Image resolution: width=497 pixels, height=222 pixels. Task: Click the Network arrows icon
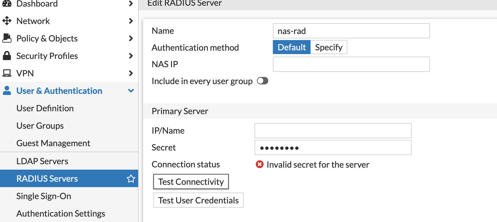pyautogui.click(x=7, y=21)
